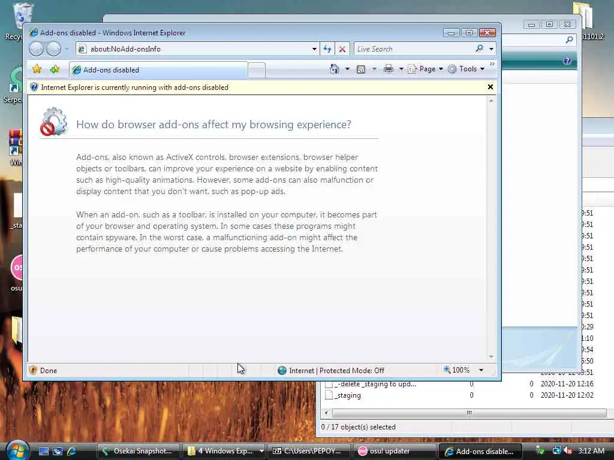Open the Page menu
Screen dimensions: 614x460
coord(426,69)
